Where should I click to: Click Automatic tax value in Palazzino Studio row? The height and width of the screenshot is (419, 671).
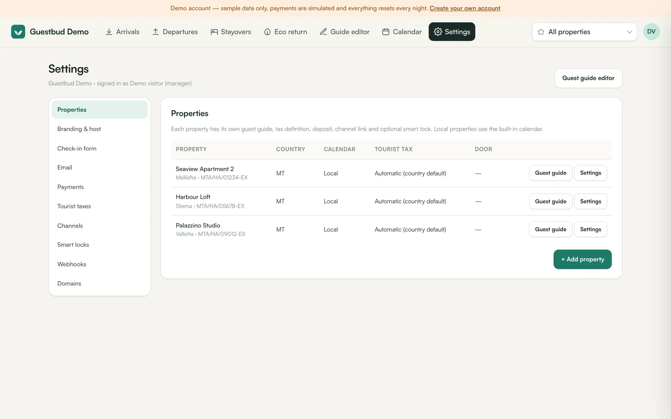(410, 230)
